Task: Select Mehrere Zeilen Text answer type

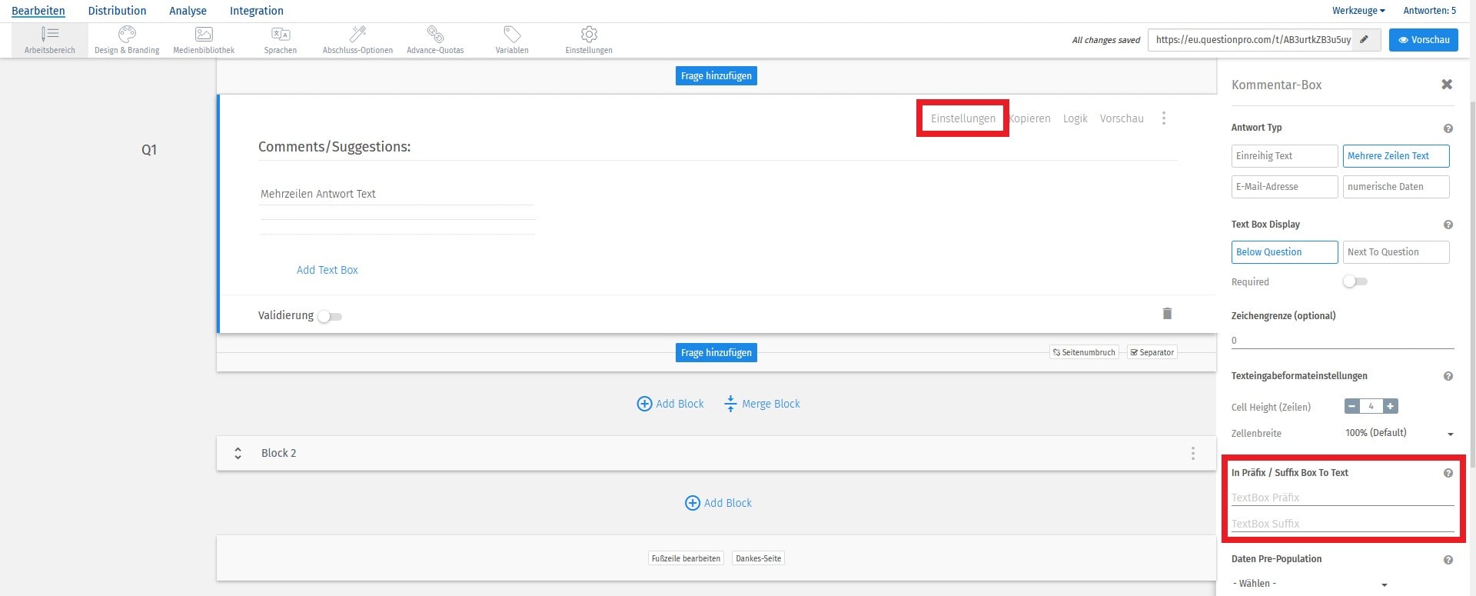Action: (x=1396, y=156)
